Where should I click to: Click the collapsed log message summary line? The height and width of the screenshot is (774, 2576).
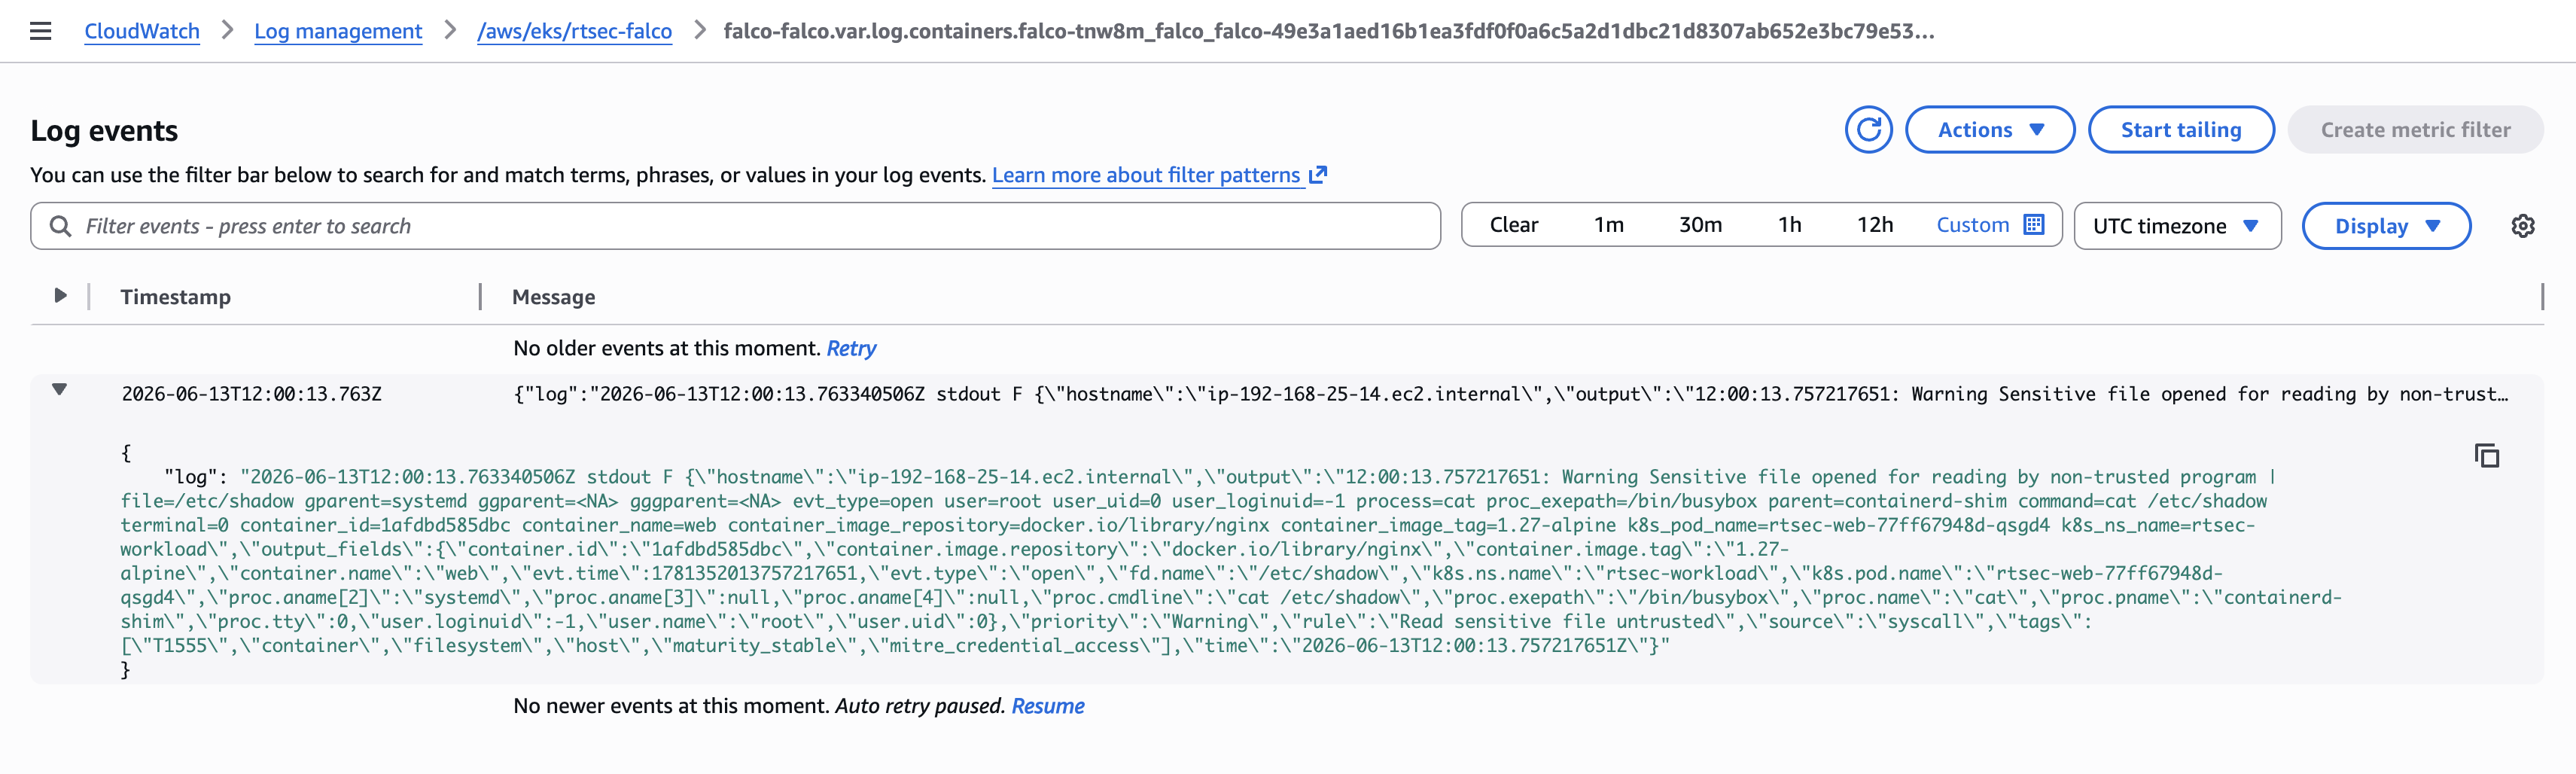pos(1511,394)
